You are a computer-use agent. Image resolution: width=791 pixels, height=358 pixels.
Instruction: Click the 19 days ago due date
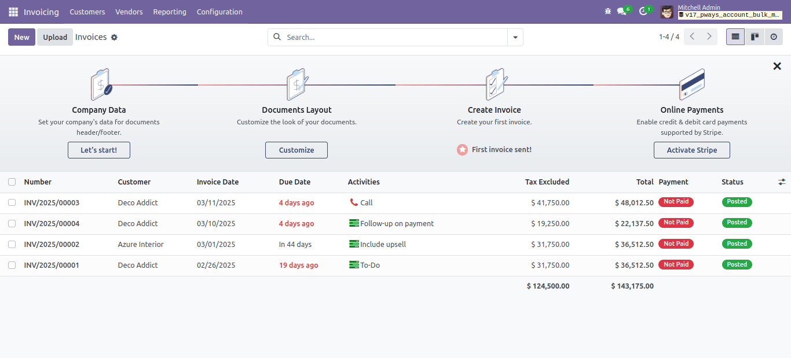click(x=298, y=265)
